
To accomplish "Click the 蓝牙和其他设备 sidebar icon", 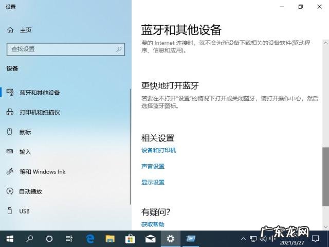I will tap(10, 93).
